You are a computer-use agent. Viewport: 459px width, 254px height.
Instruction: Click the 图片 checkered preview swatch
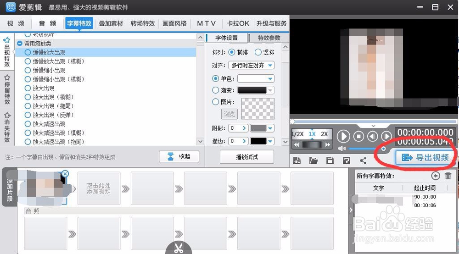pos(257,109)
